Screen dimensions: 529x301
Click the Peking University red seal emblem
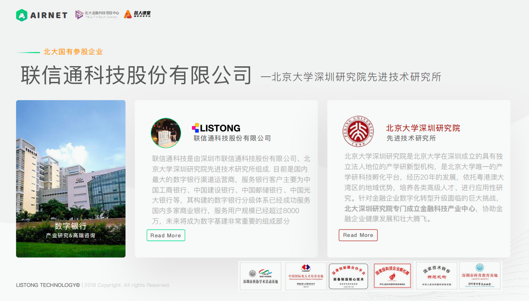coord(358,132)
